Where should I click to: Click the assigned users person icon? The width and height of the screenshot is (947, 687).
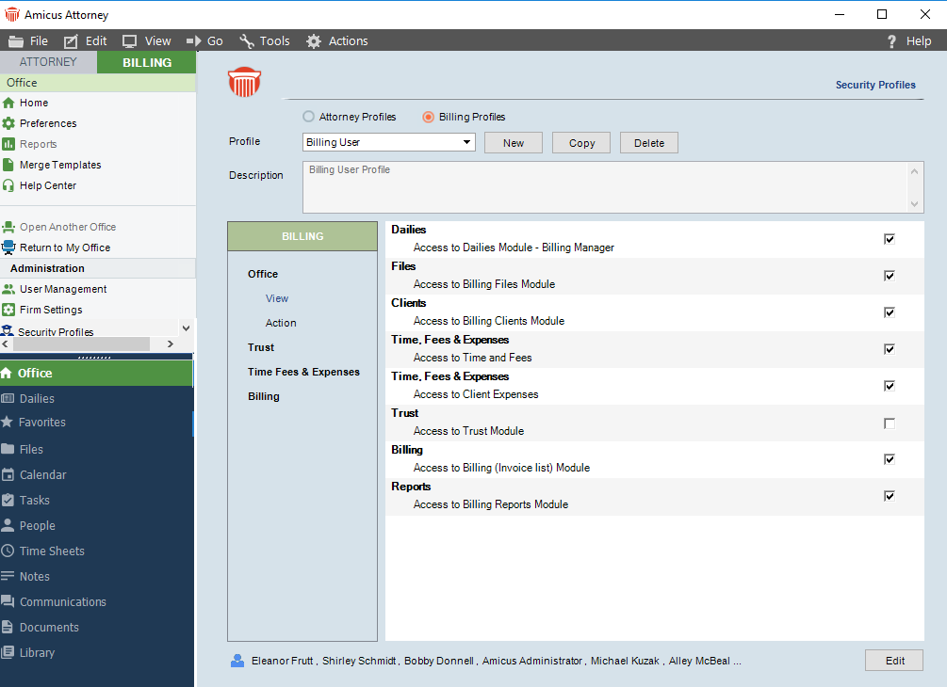237,661
